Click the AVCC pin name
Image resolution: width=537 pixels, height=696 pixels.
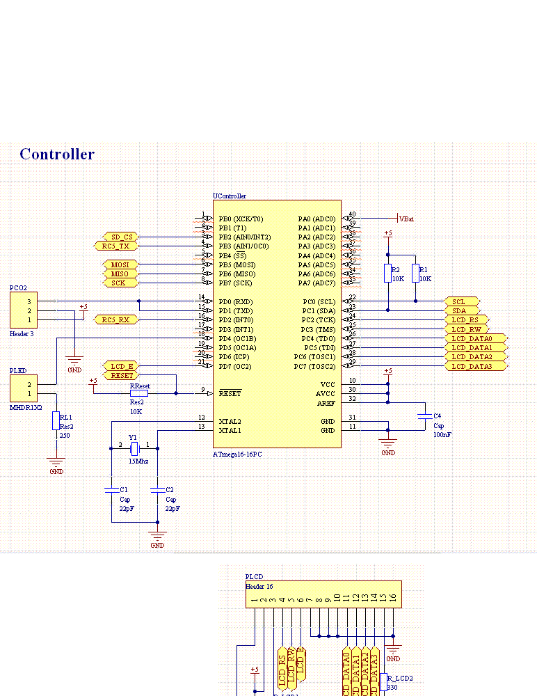click(326, 394)
